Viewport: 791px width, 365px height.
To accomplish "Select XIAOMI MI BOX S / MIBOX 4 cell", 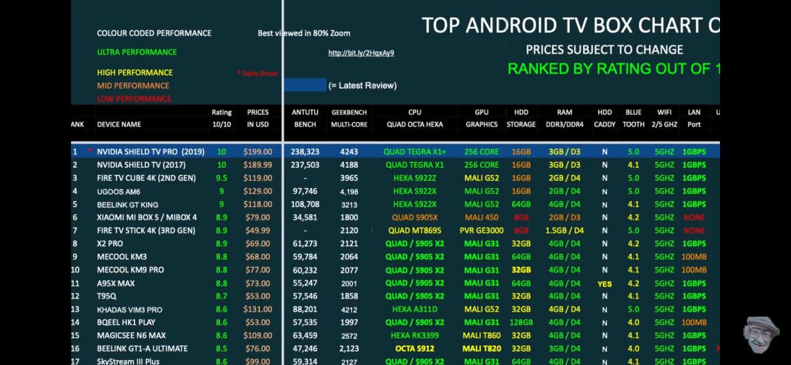I will coord(147,217).
